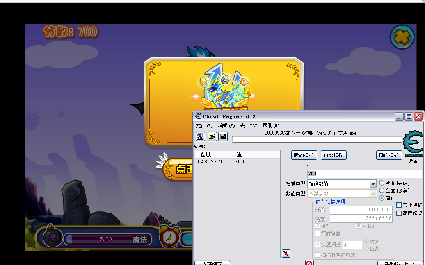Click the game's gold cross exit icon
The image size is (425, 265).
pos(402,37)
